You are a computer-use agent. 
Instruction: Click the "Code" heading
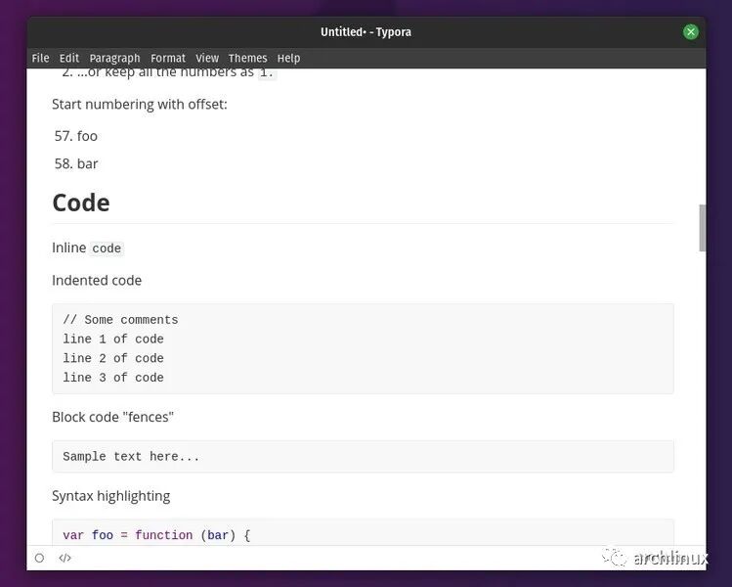pyautogui.click(x=81, y=203)
